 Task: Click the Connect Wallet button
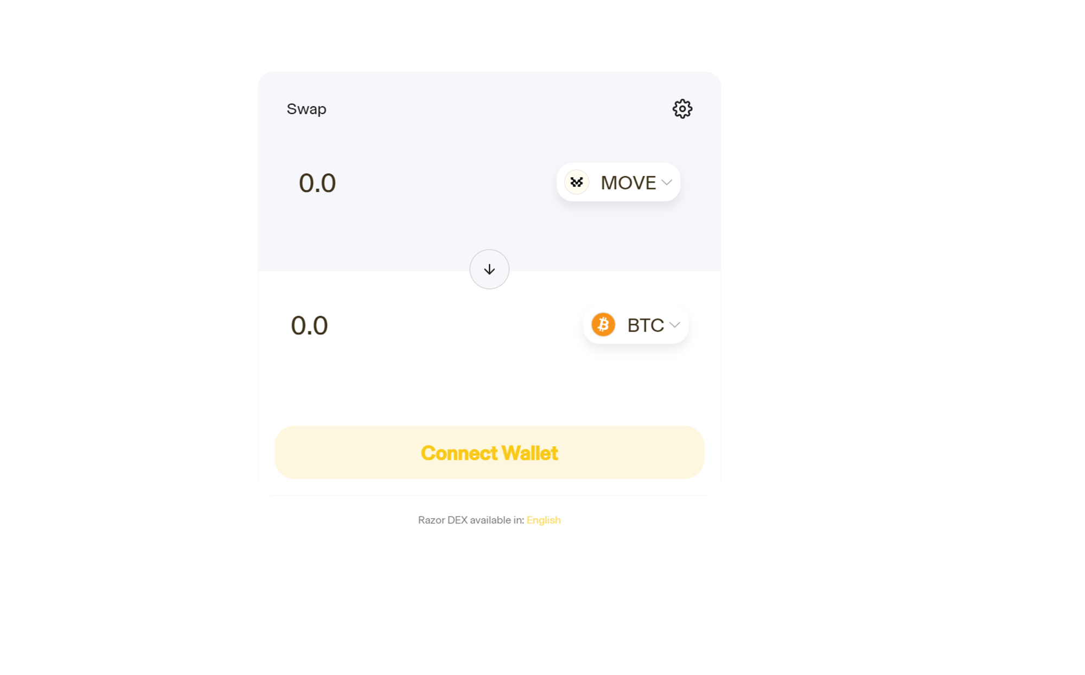click(489, 453)
